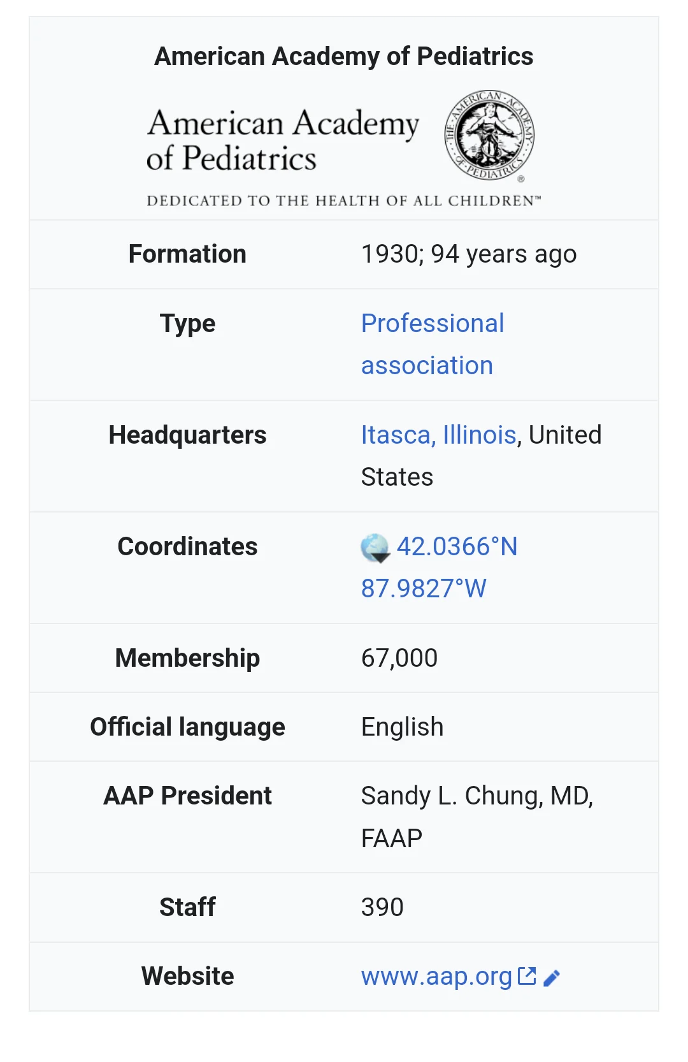The image size is (688, 1062).
Task: Click the "1930; 94 years ago" value
Action: (x=469, y=254)
